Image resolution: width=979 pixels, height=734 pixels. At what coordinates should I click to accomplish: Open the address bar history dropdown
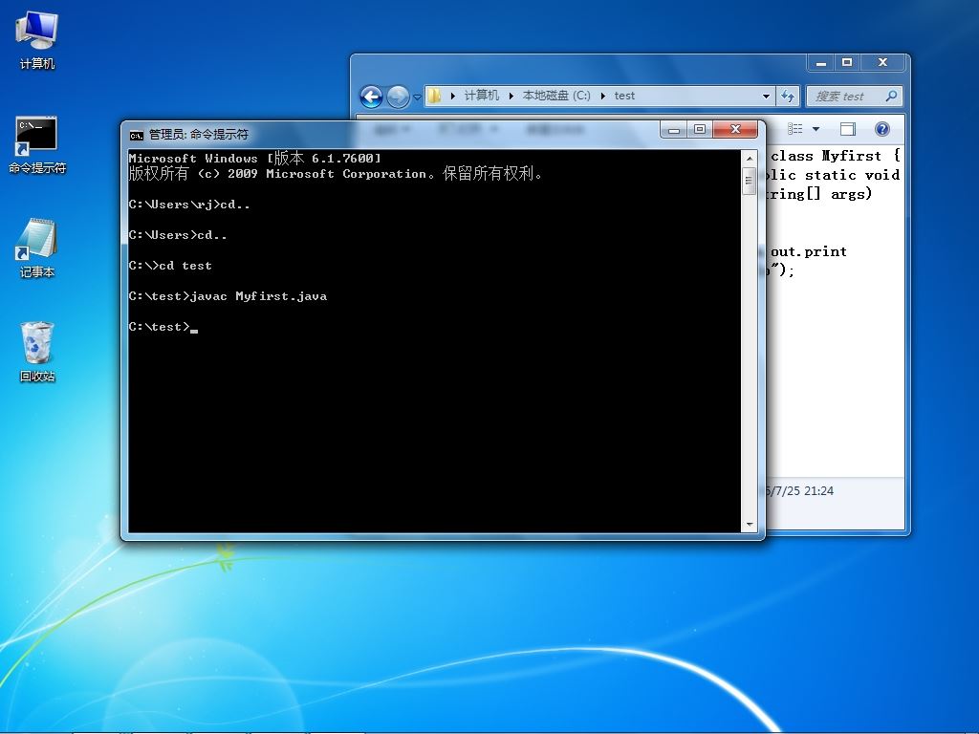click(766, 97)
